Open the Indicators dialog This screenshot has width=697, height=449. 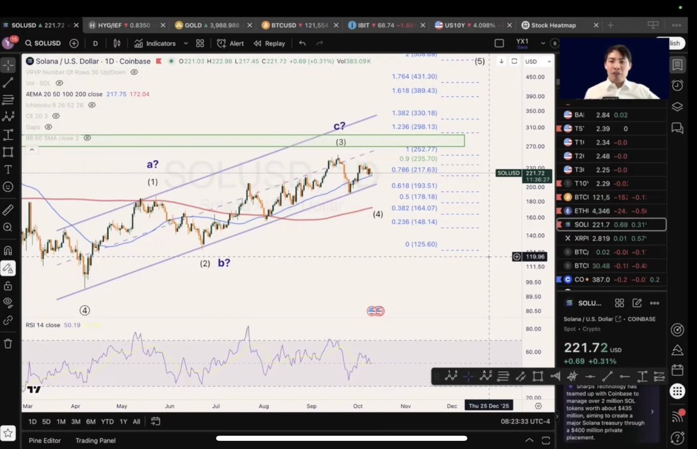pos(155,44)
